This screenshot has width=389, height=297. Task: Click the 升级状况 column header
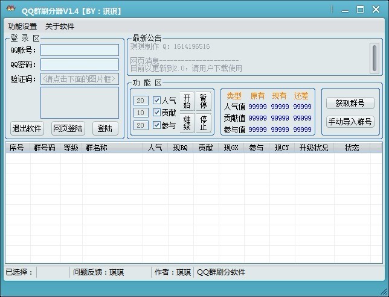314,148
